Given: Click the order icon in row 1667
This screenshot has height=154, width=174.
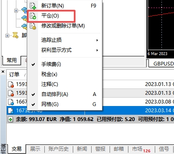Looking at the screenshot, I should click(11, 102).
